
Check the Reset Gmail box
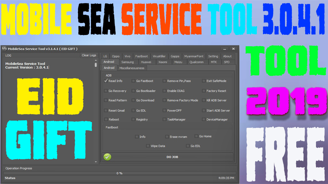click(x=106, y=110)
